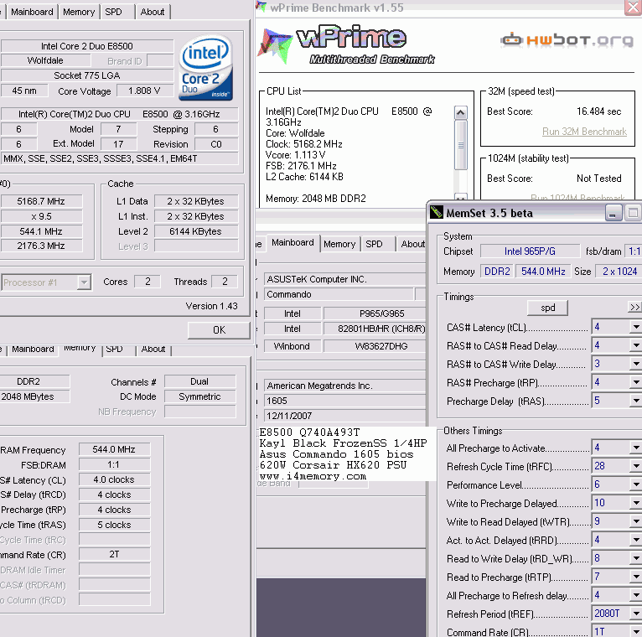This screenshot has width=642, height=637.
Task: Click the DRAM Frequency 544.0 MHz value in CPU-Z
Action: [114, 449]
